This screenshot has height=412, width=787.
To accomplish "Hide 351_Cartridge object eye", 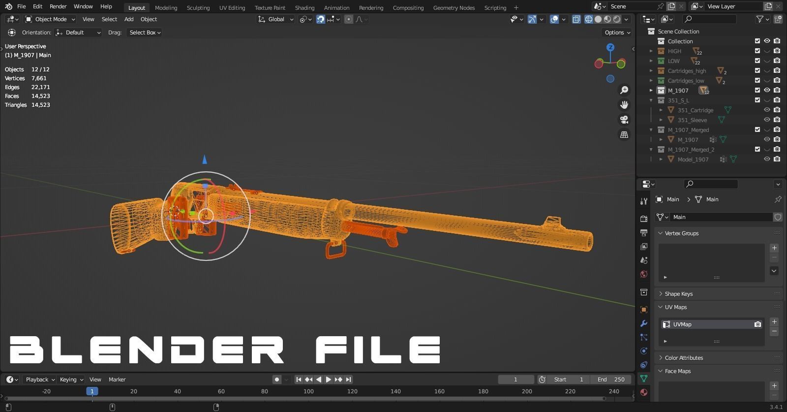I will click(x=767, y=110).
